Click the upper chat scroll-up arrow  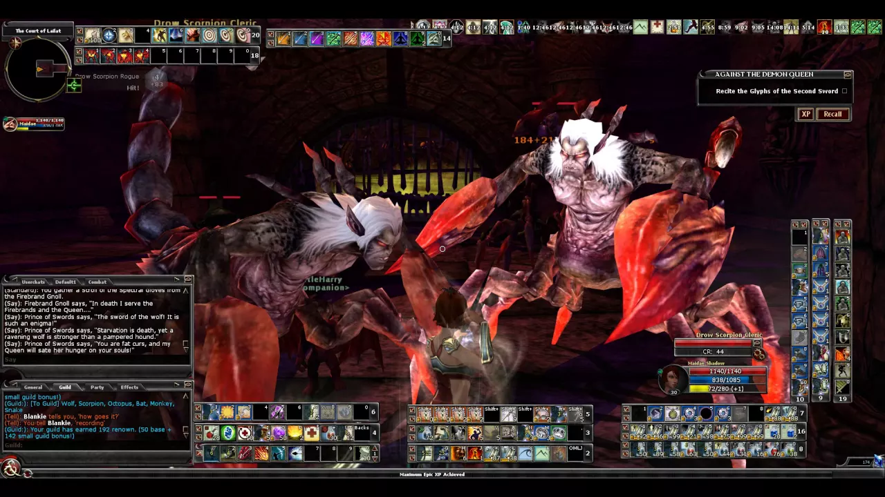coord(186,291)
